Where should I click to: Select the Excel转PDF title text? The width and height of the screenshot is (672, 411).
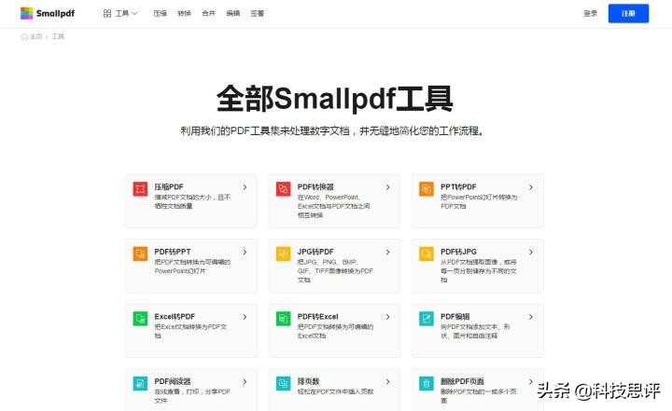click(x=175, y=316)
